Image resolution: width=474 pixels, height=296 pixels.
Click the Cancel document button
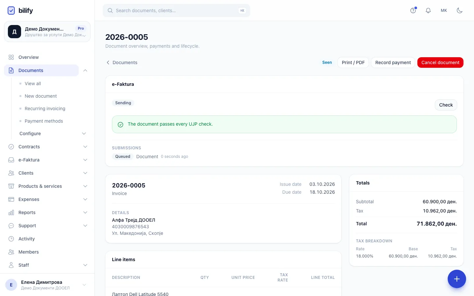click(440, 62)
